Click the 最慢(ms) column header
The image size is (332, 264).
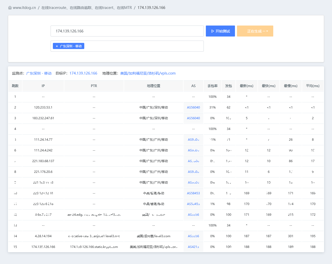(x=291, y=86)
